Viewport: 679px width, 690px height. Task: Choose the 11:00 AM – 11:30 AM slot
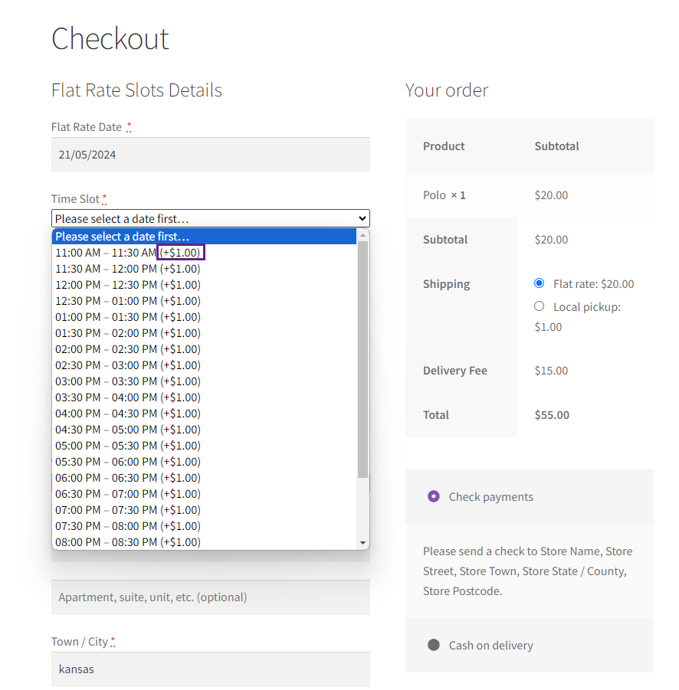[205, 253]
